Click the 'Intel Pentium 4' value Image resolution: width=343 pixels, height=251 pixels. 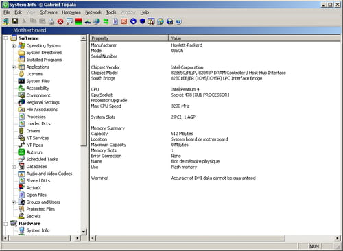pyautogui.click(x=185, y=89)
